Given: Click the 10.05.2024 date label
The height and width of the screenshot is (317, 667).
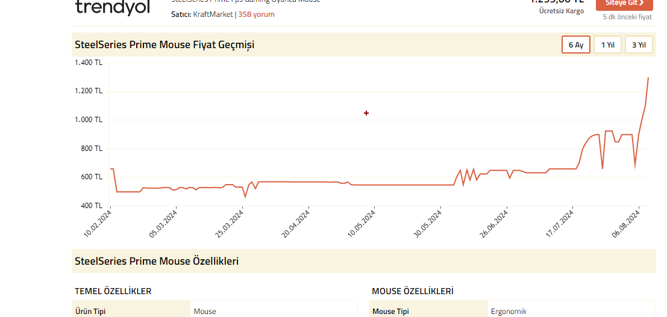Looking at the screenshot, I should [x=362, y=224].
